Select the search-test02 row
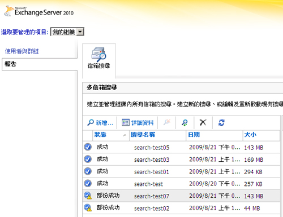 coord(182,208)
